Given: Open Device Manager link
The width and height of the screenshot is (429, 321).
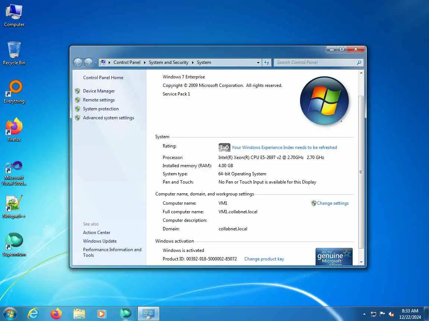Looking at the screenshot, I should (x=99, y=91).
